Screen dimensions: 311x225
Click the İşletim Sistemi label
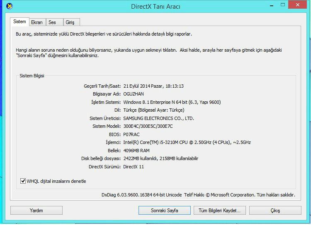pos(106,102)
